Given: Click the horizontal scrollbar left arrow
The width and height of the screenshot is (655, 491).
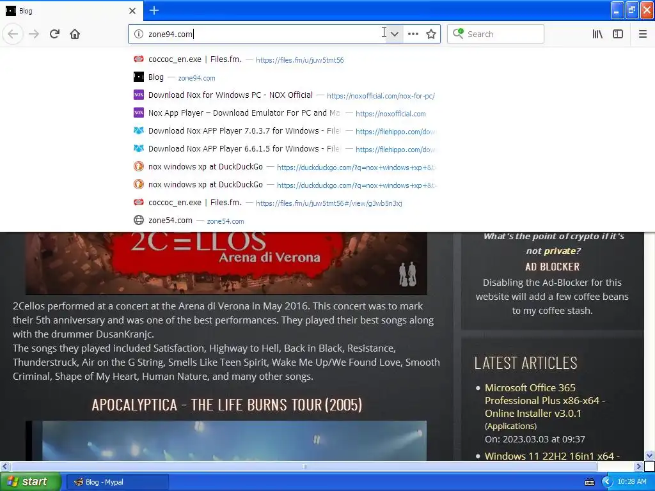Looking at the screenshot, I should [4, 466].
